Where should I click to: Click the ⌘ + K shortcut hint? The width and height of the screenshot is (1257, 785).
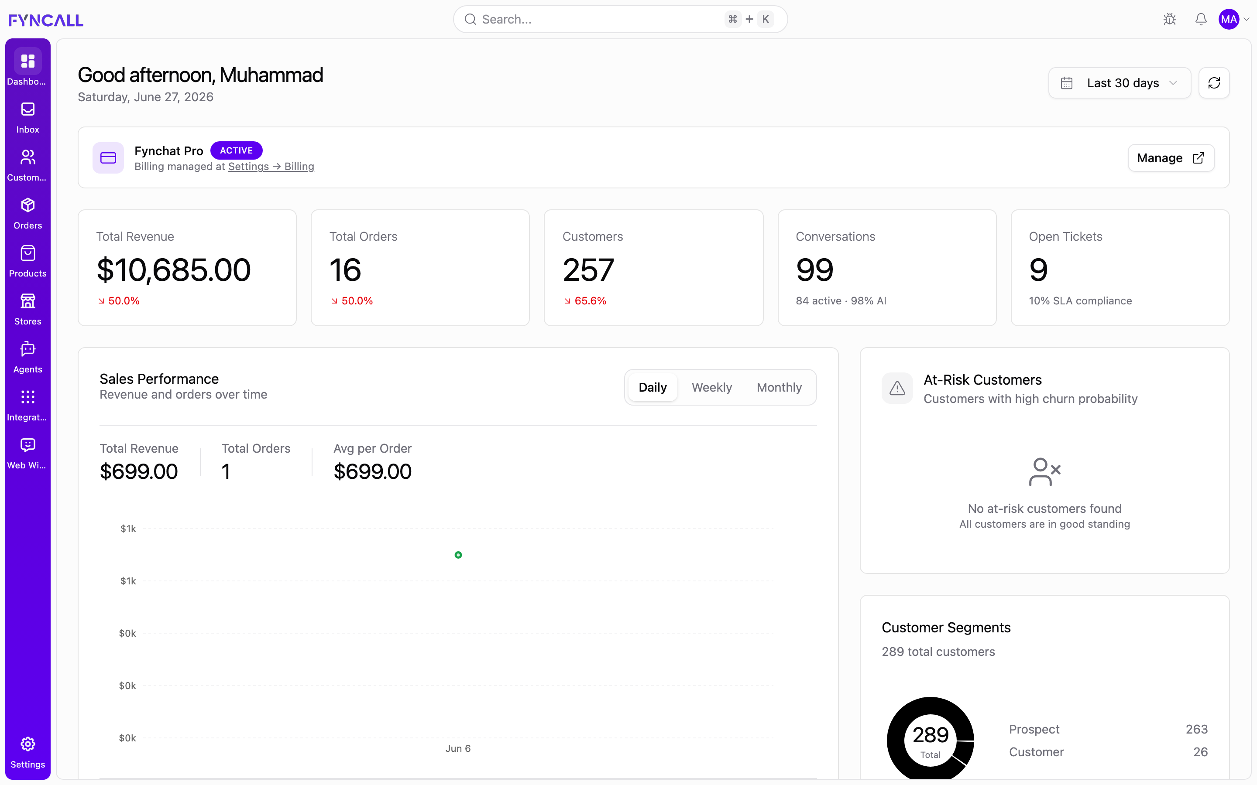749,19
